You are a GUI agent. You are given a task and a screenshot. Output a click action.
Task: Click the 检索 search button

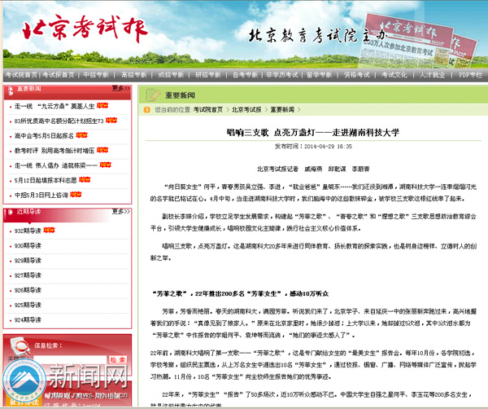click(x=118, y=360)
